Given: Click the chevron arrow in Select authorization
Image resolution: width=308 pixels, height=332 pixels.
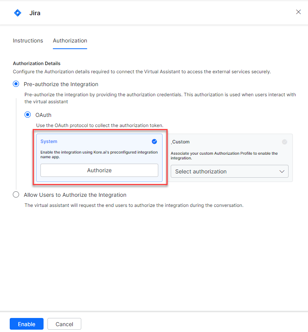Looking at the screenshot, I should click(x=282, y=171).
